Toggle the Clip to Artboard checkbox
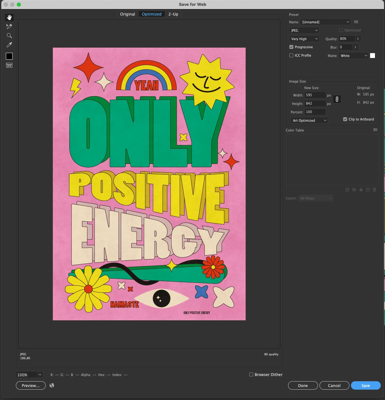Image resolution: width=385 pixels, height=400 pixels. click(x=345, y=119)
